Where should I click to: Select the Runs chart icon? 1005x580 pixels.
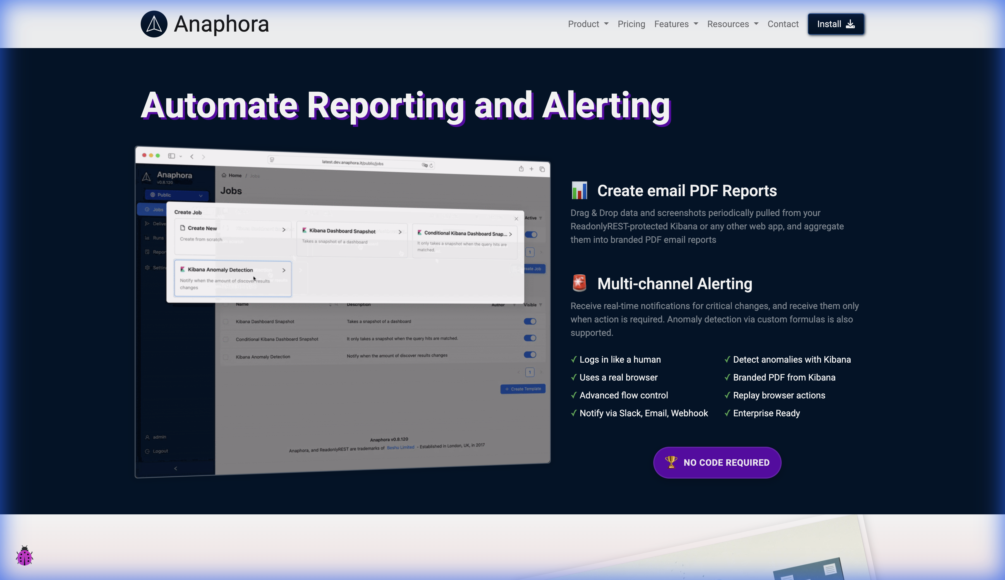(x=148, y=238)
